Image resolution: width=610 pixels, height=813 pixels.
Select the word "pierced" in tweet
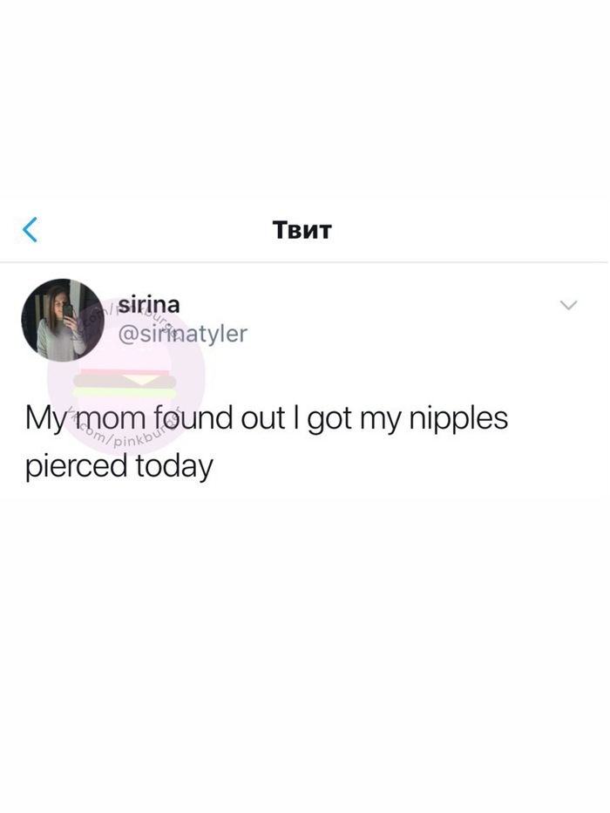pyautogui.click(x=77, y=465)
